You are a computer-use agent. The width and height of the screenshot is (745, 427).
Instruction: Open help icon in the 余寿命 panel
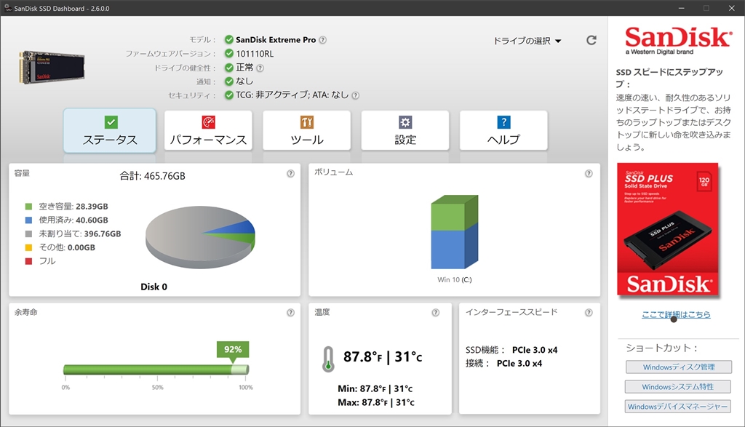[290, 313]
